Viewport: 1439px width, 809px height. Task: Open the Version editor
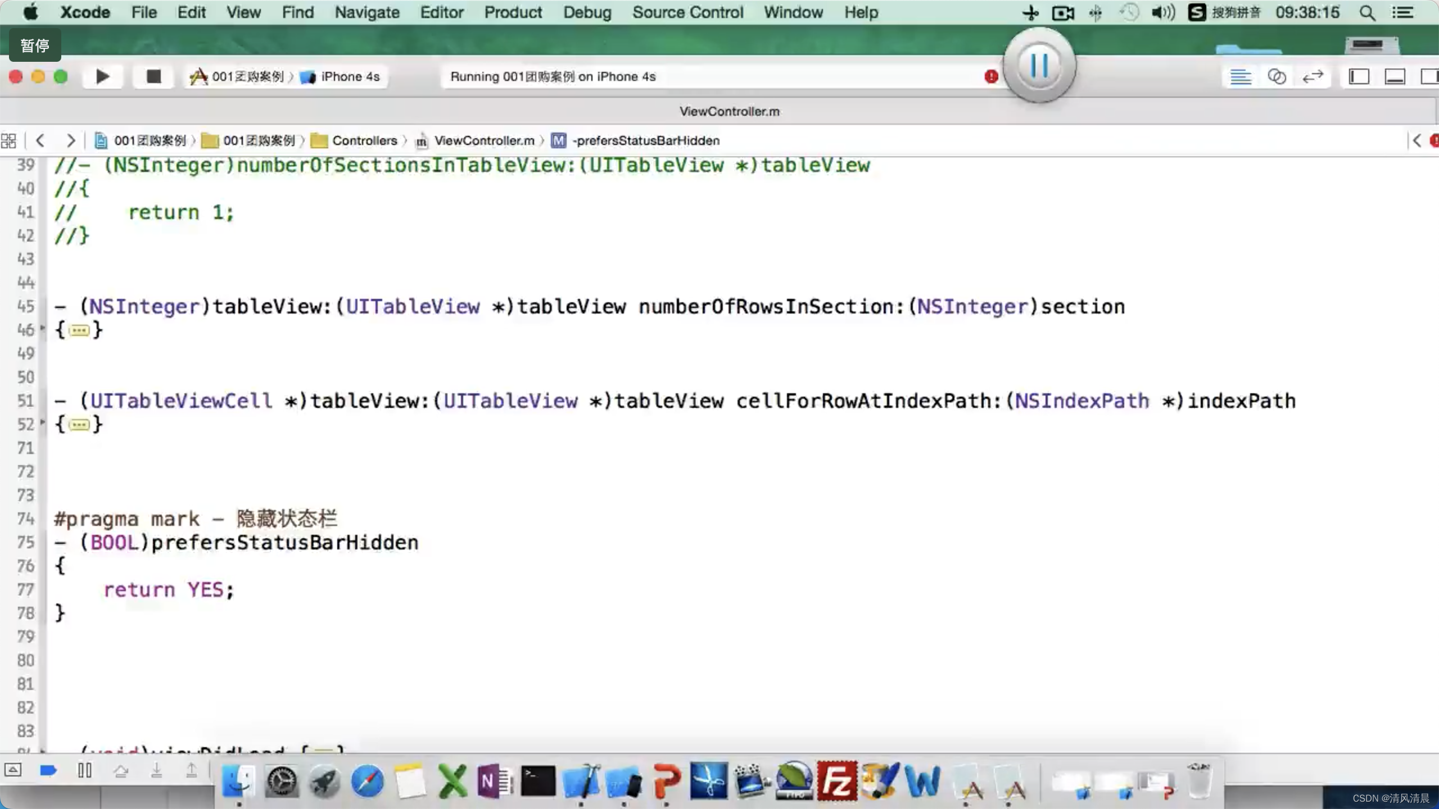[1313, 76]
